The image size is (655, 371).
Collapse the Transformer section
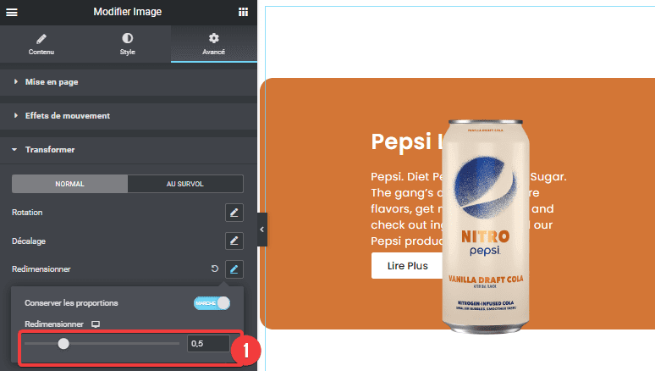pos(129,150)
